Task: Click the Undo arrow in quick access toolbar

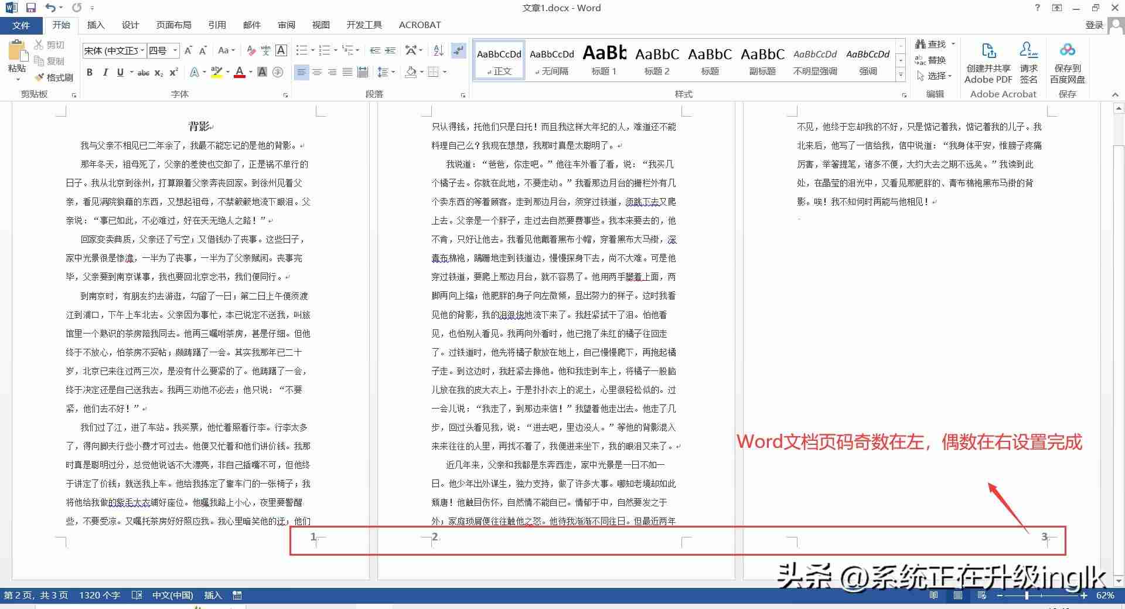Action: 50,8
